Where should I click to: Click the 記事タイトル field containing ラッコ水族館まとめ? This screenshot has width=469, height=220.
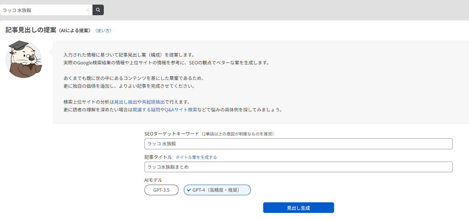[x=298, y=167]
